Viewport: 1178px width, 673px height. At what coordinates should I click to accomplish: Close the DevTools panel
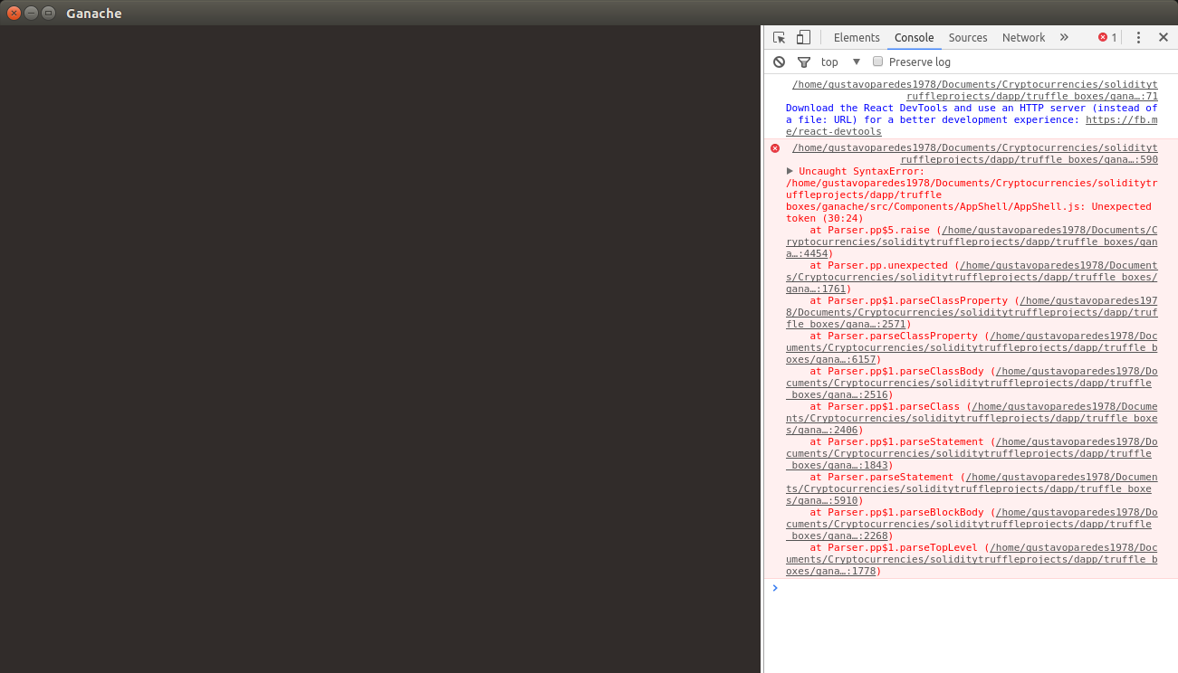pos(1164,37)
